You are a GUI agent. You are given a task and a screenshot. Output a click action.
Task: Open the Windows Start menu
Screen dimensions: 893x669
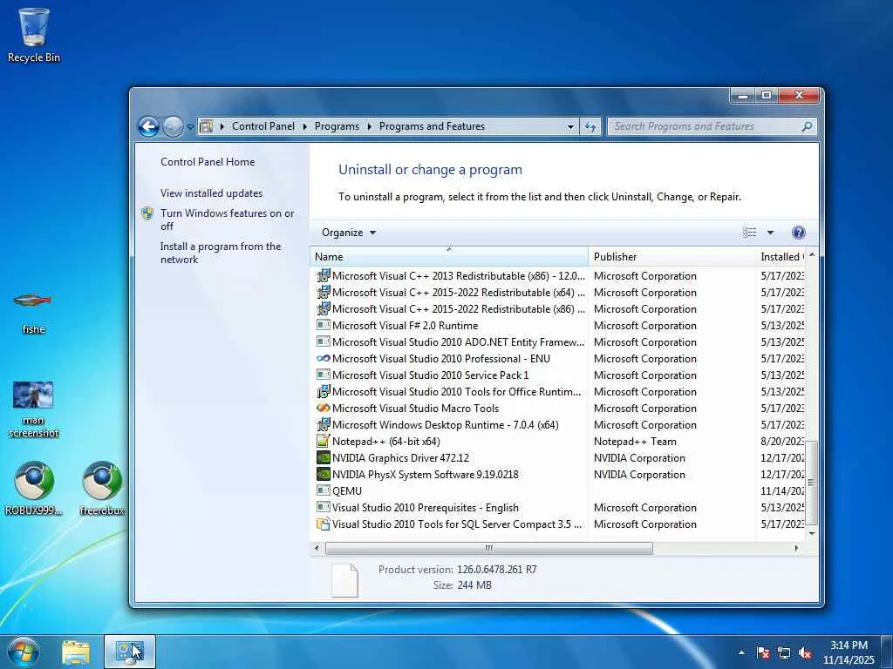(x=23, y=652)
